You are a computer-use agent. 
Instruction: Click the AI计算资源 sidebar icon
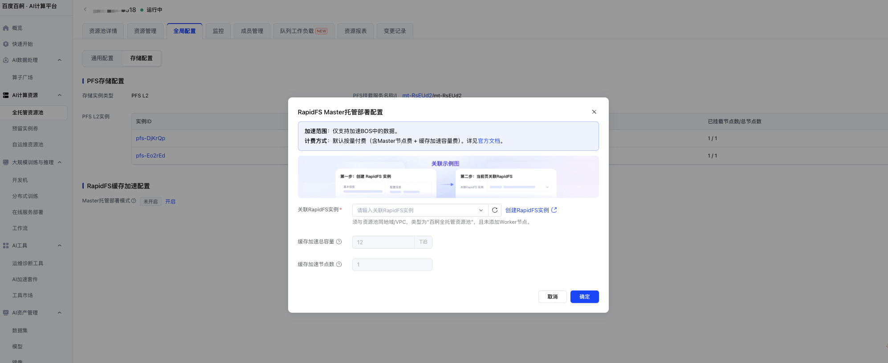6,95
